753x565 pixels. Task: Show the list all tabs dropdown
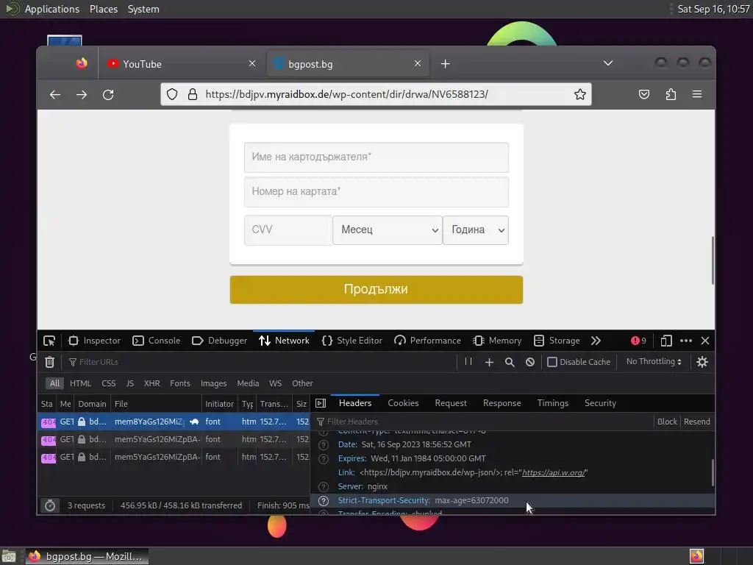608,63
